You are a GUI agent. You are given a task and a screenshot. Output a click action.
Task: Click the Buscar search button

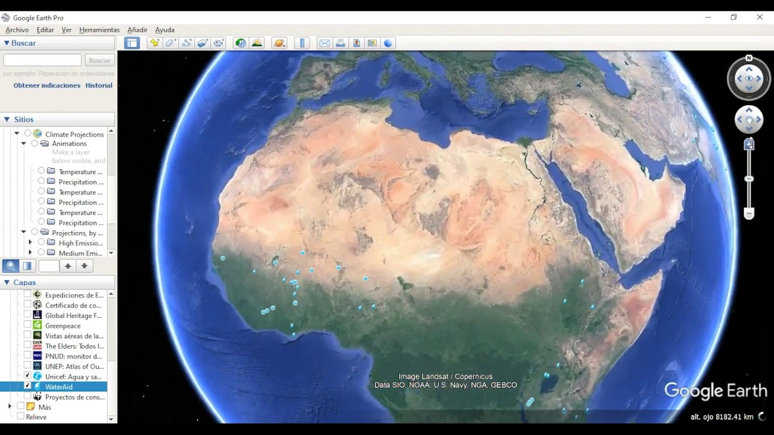click(100, 60)
